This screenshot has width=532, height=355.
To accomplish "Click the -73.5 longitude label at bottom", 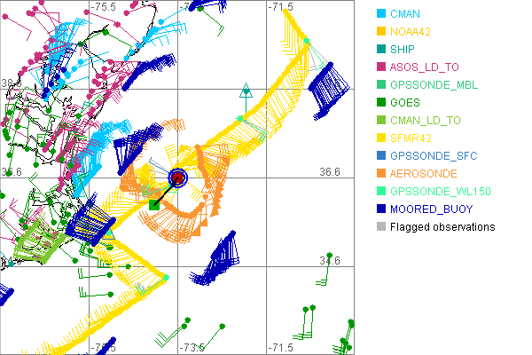I will (193, 347).
